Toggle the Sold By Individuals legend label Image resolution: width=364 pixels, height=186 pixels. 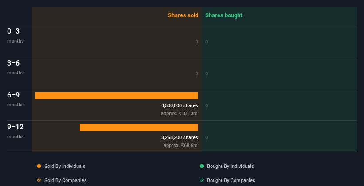[65, 166]
